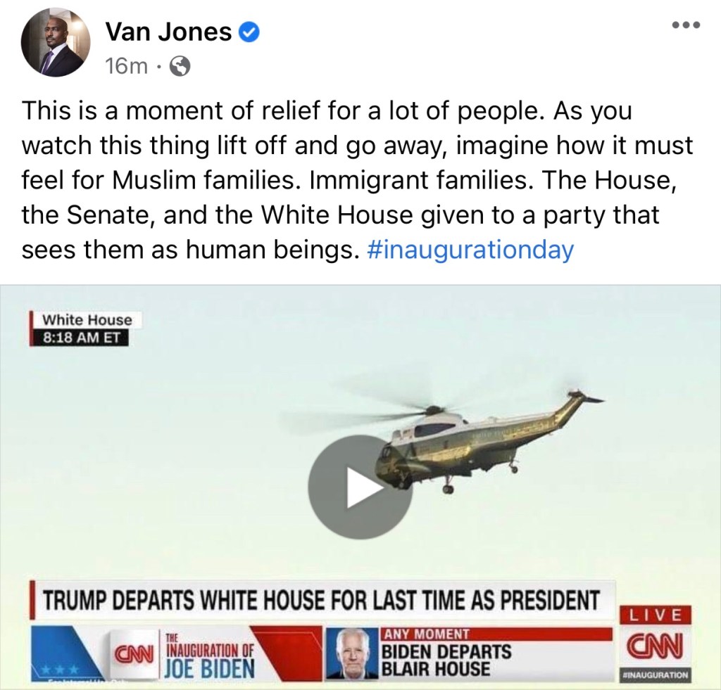Click the Trump Departs White House headline
721x690 pixels.
(x=322, y=599)
